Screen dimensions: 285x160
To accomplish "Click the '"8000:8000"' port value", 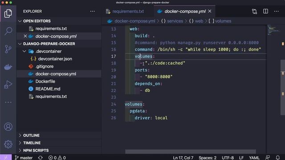I will point(159,77).
